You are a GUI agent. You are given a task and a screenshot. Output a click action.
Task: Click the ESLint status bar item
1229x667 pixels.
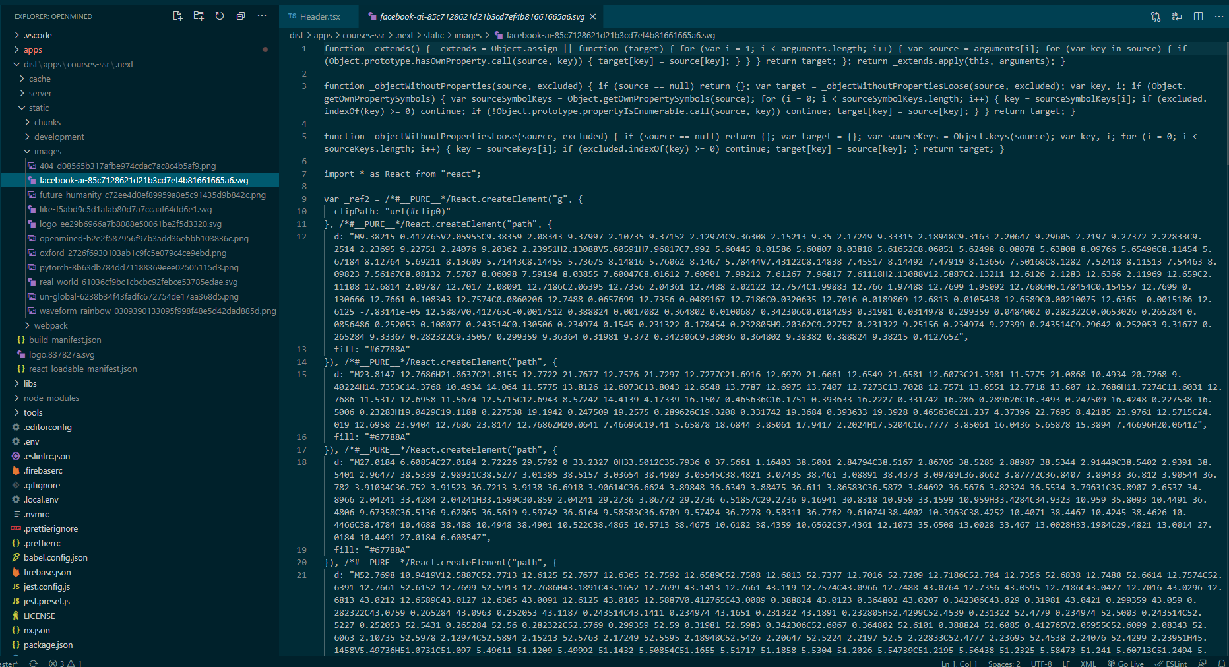point(1171,664)
